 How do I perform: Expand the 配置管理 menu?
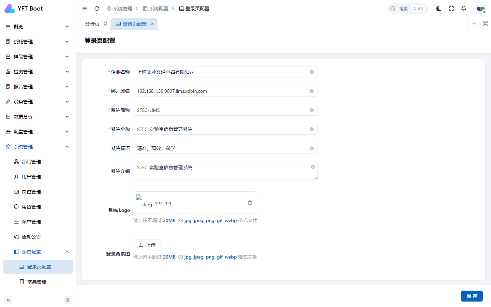pos(38,132)
